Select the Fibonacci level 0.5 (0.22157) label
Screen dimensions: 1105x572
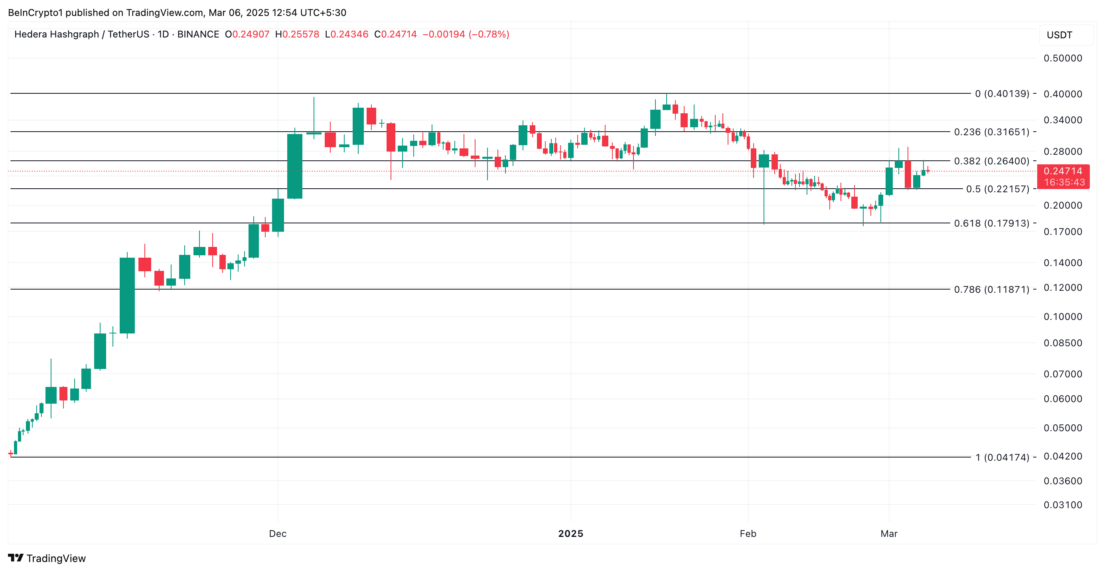pyautogui.click(x=997, y=189)
